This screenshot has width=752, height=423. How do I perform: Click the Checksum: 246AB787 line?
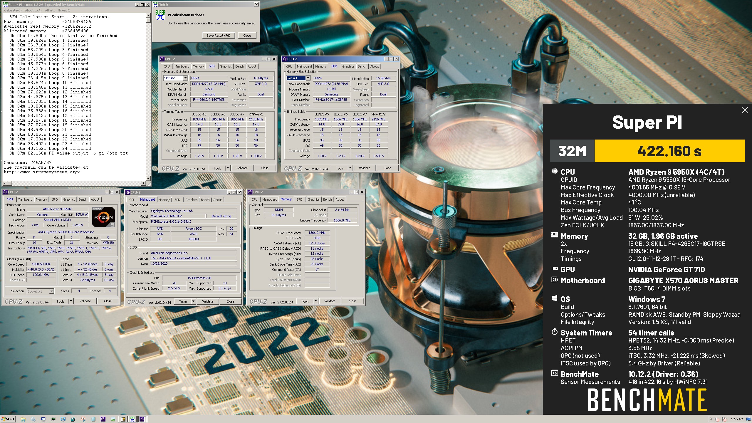[x=28, y=162]
